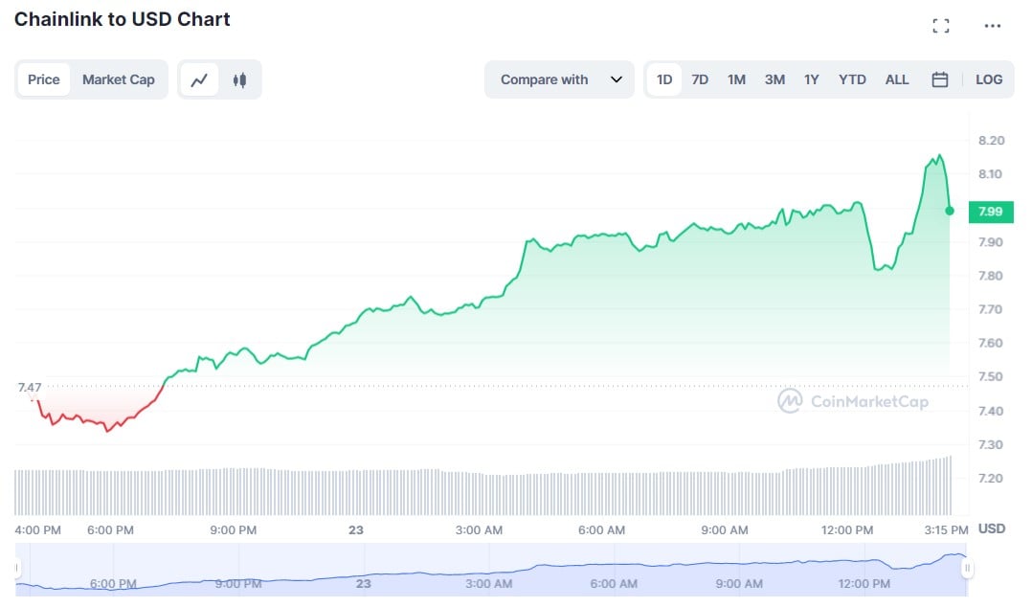Switch chart to Market Cap mode

click(119, 79)
